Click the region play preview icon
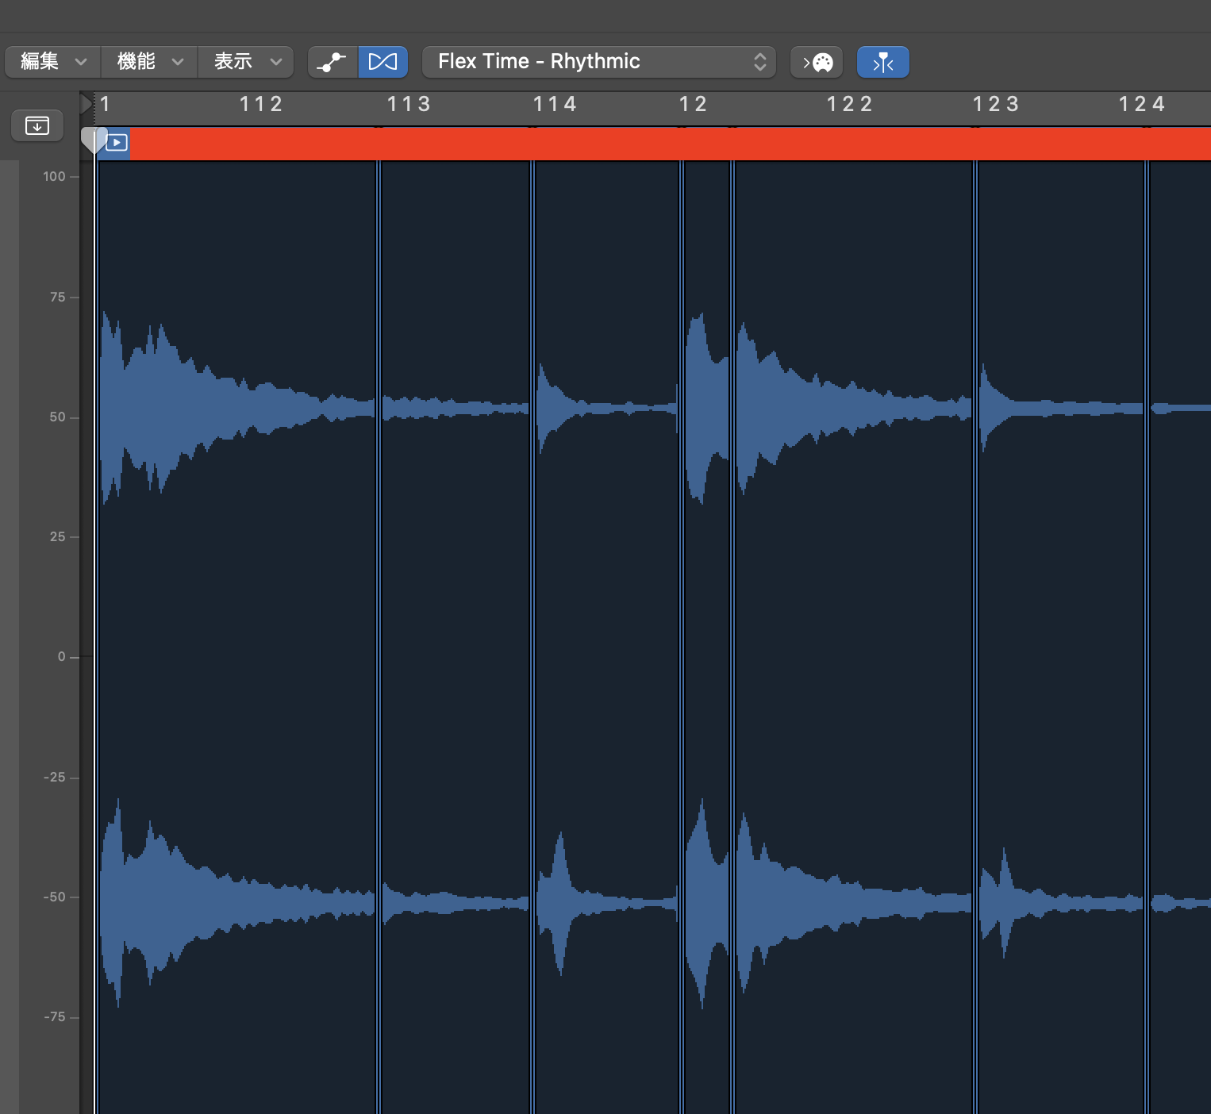This screenshot has height=1114, width=1211. pyautogui.click(x=117, y=143)
